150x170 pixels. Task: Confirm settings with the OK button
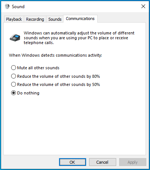(x=72, y=162)
